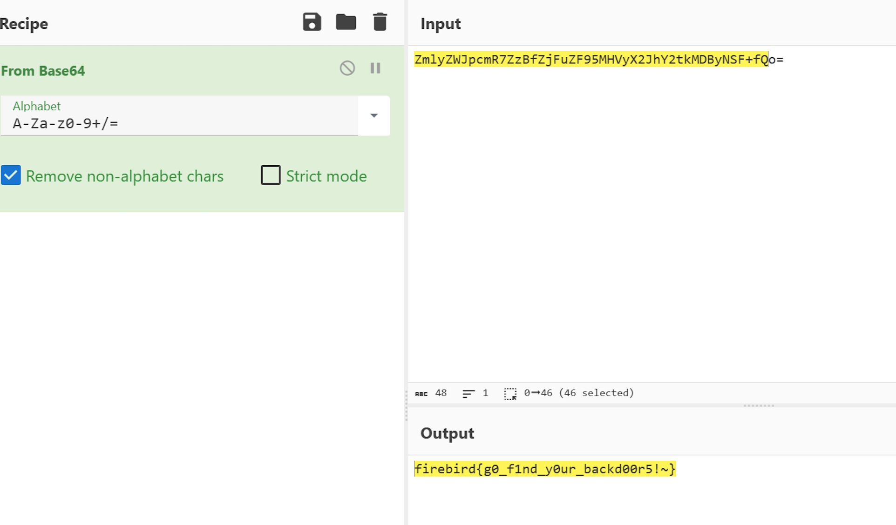Click the Alphabet field A-Za-z0-9+/=
Viewport: 896px width, 525px height.
coord(179,123)
